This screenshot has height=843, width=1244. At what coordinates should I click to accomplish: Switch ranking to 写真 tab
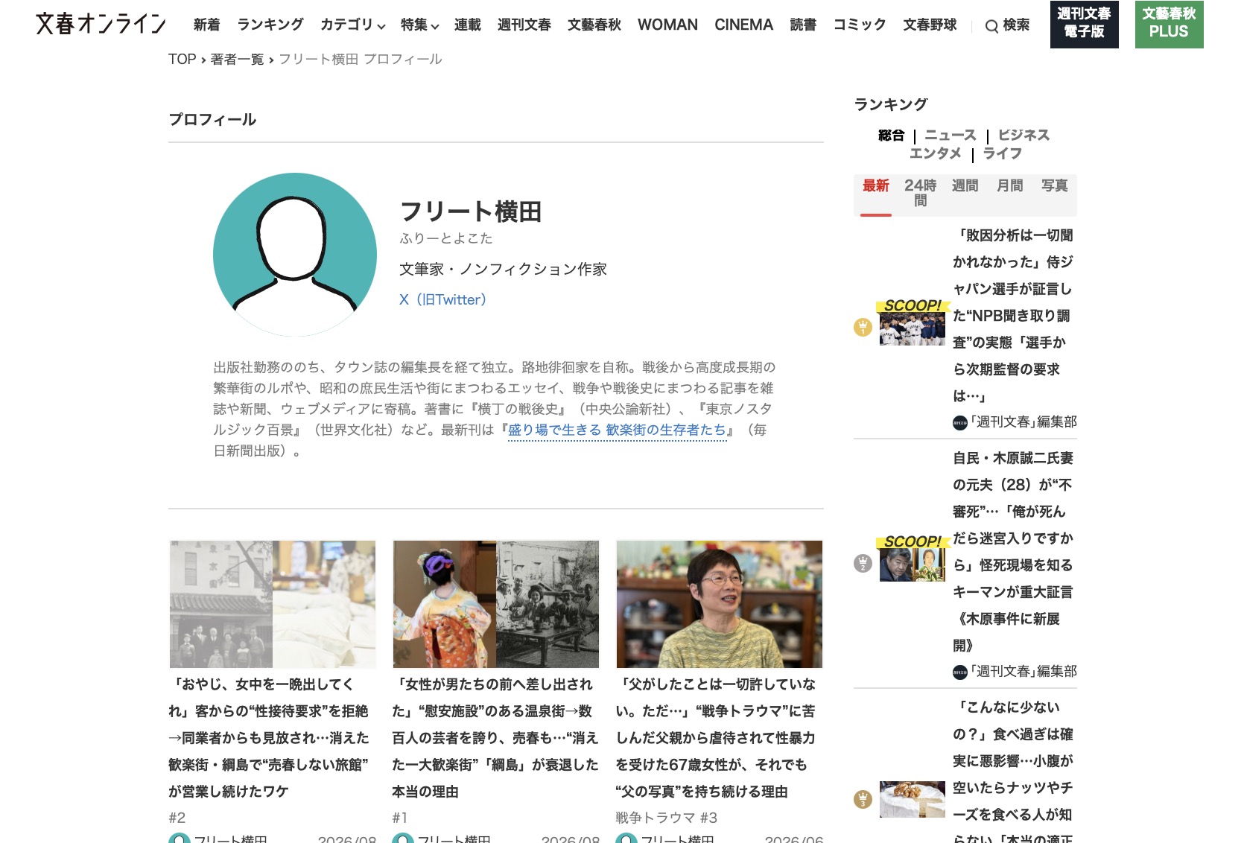(x=1055, y=185)
